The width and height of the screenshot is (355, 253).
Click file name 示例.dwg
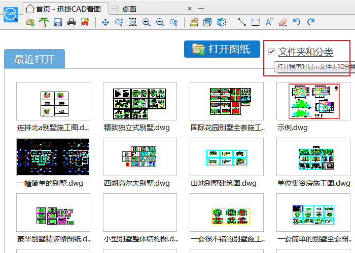pos(292,128)
